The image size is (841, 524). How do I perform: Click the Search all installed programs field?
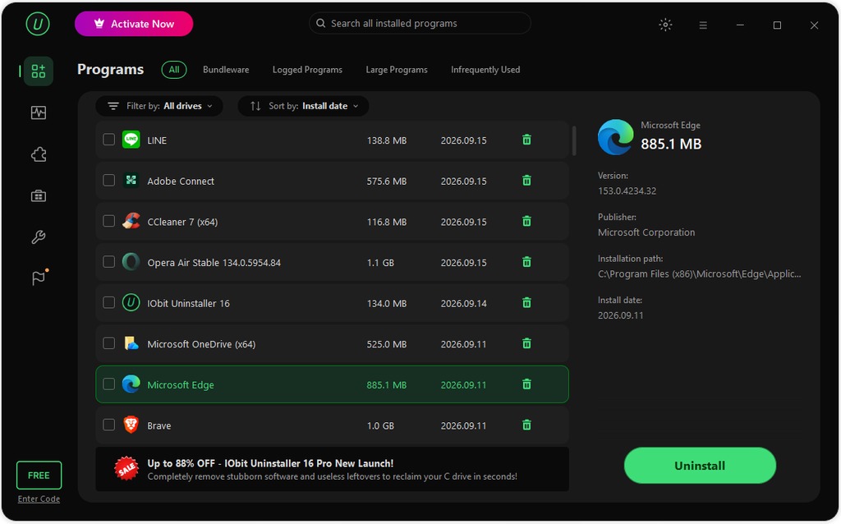coord(420,24)
